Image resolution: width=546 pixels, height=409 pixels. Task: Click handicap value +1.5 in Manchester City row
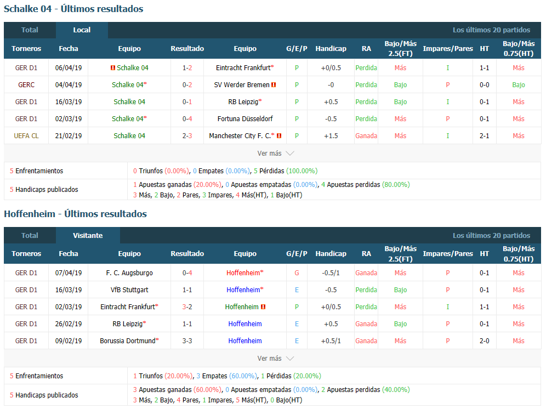[331, 136]
